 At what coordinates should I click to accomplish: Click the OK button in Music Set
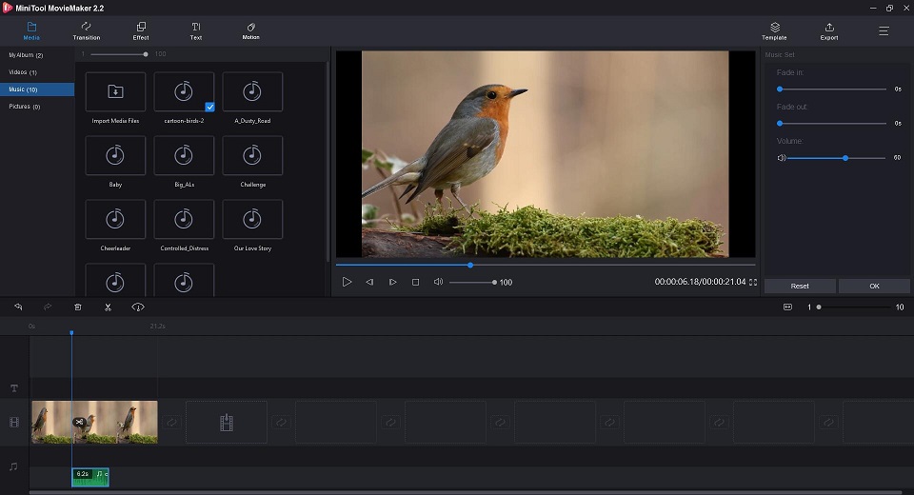coord(874,286)
